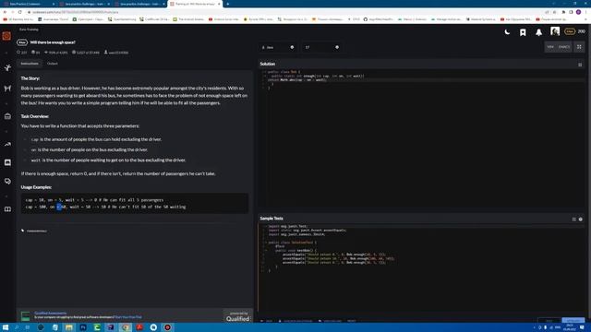Open Windows notification center icon

point(583,327)
